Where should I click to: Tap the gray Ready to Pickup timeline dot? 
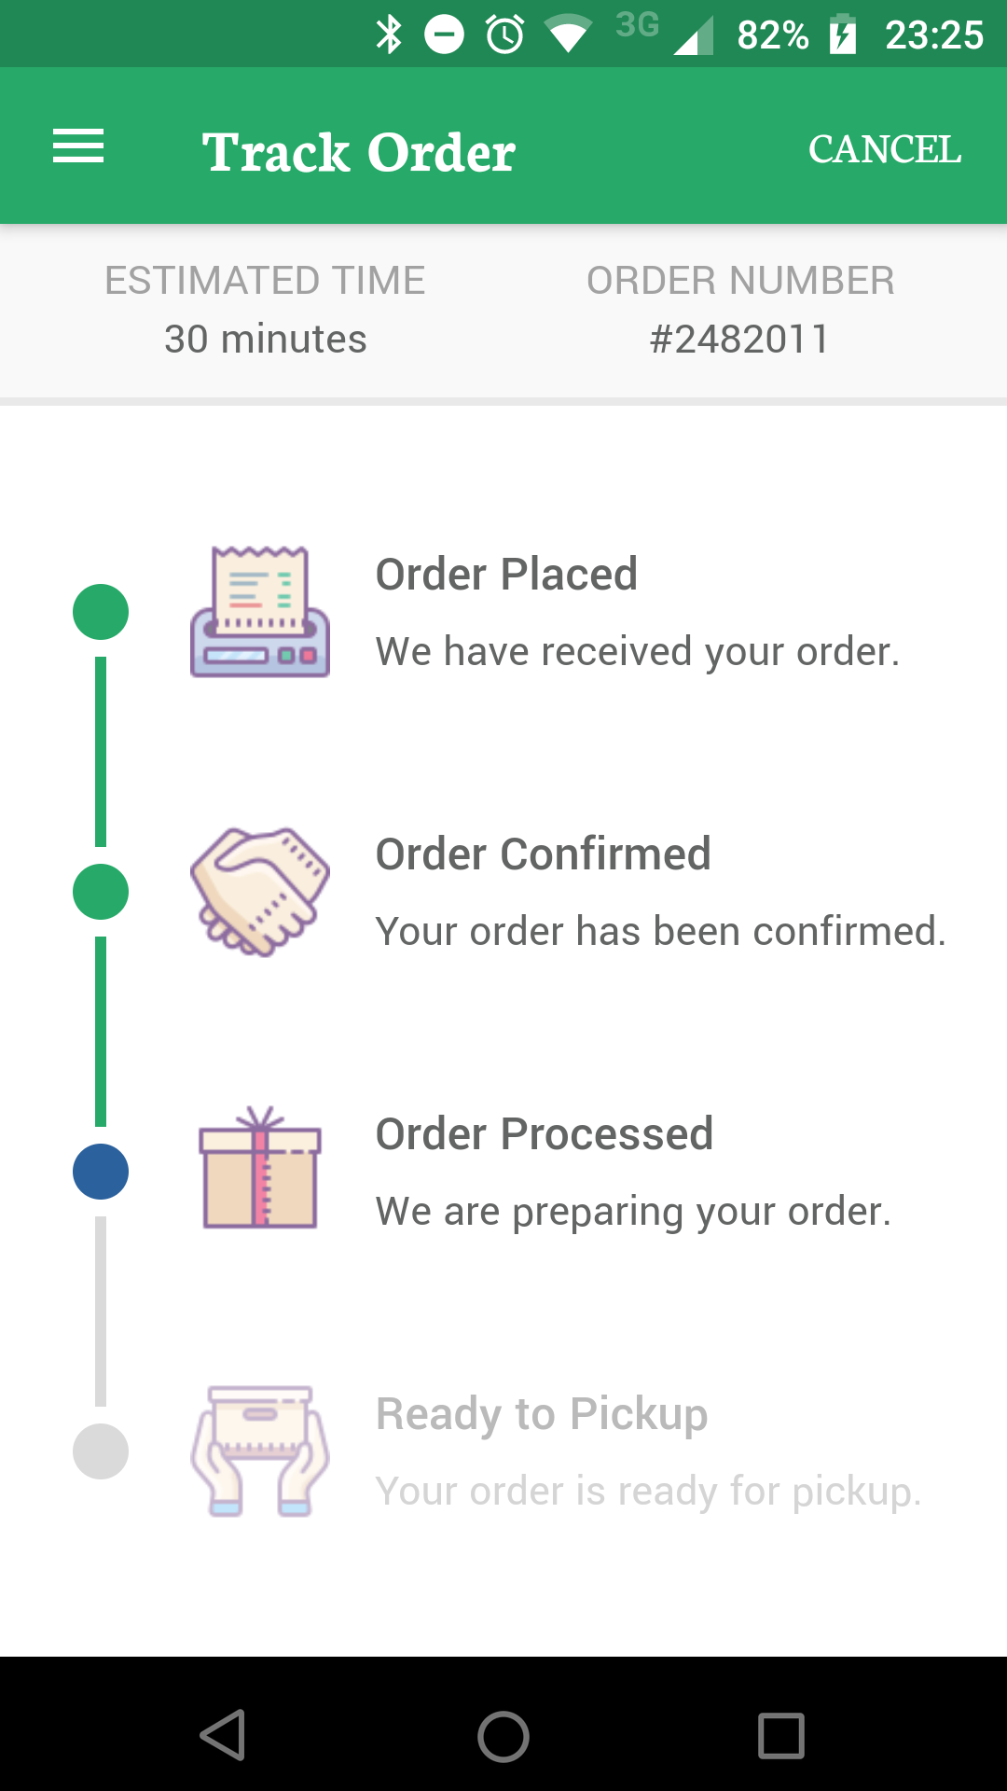tap(101, 1451)
